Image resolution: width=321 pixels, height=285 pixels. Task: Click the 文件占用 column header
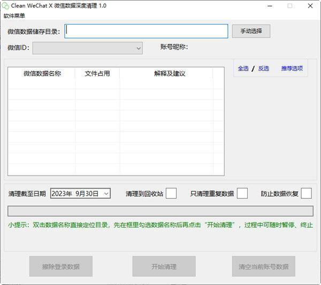tap(97, 73)
